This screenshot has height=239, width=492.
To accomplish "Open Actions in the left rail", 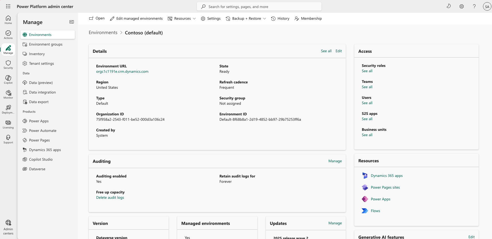I will pos(8,35).
